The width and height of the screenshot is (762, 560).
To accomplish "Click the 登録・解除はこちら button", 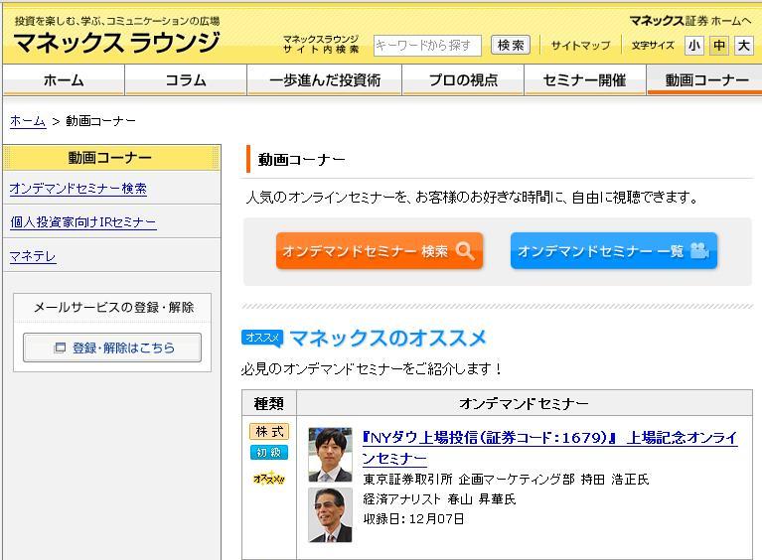I will tap(112, 348).
